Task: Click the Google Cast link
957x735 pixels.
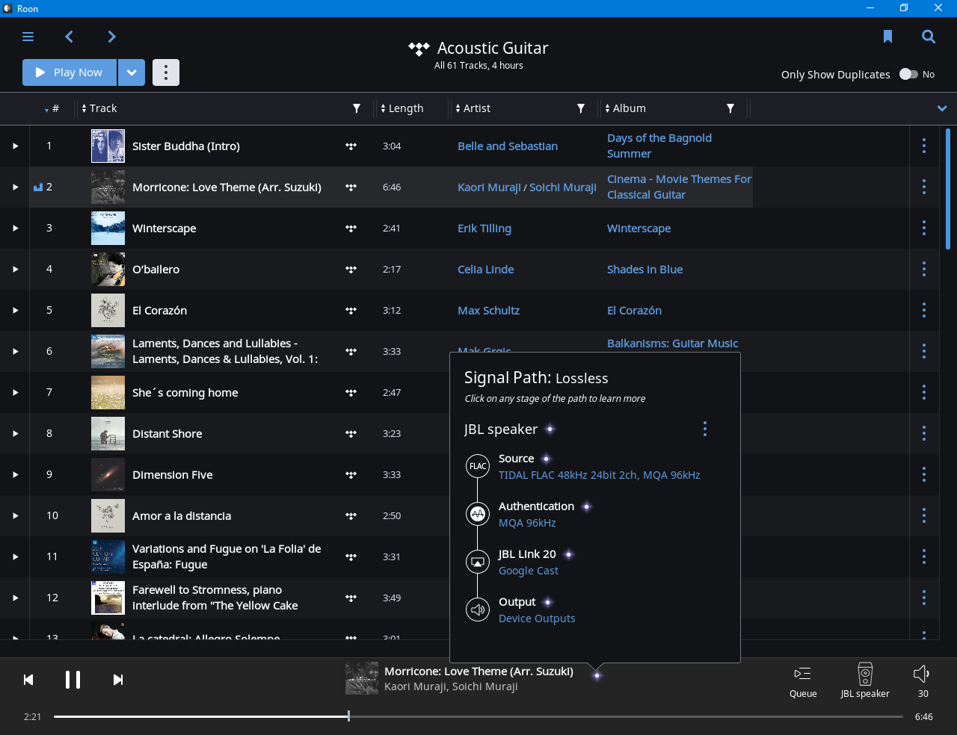Action: (529, 571)
